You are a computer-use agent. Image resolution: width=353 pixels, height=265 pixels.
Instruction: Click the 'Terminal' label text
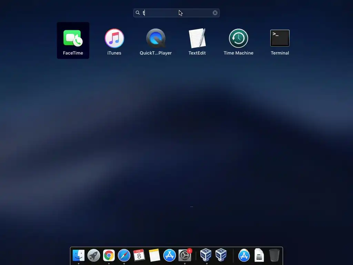click(x=280, y=53)
